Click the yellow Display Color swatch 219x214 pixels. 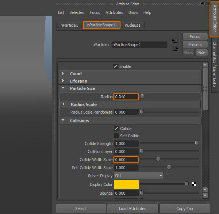click(x=126, y=184)
